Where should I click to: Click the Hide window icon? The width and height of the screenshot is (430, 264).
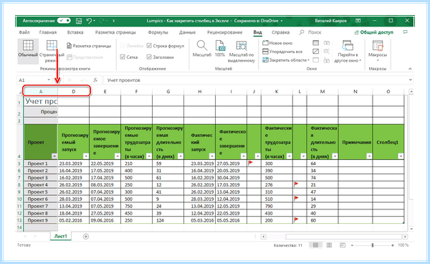315,52
